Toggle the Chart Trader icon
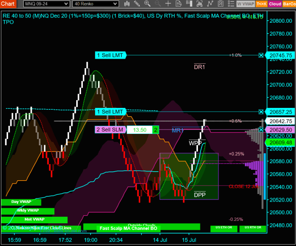Image resolution: width=296 pixels, height=246 pixels. 189,4
